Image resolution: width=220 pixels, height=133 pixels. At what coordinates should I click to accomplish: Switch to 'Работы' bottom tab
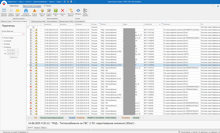point(44,128)
